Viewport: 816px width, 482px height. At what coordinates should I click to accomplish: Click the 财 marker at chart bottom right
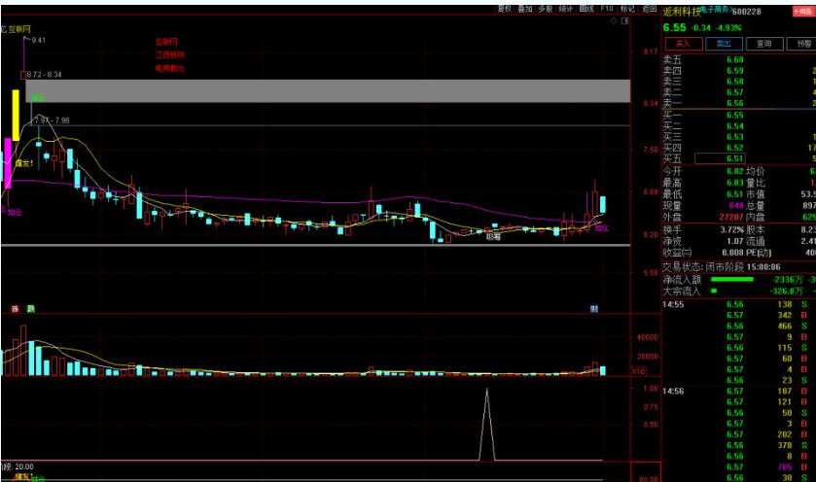593,308
